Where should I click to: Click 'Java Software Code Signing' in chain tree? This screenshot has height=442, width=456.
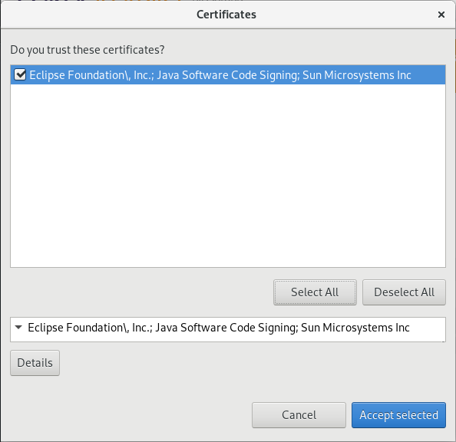(226, 328)
